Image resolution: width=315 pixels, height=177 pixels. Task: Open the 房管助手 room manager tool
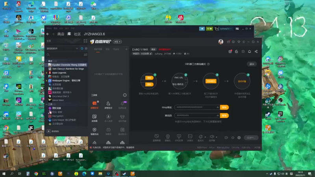[x=108, y=105]
